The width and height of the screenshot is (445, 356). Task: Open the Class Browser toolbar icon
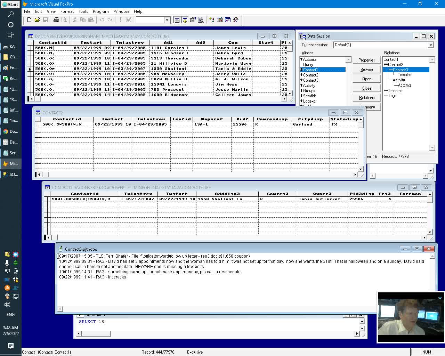212,20
